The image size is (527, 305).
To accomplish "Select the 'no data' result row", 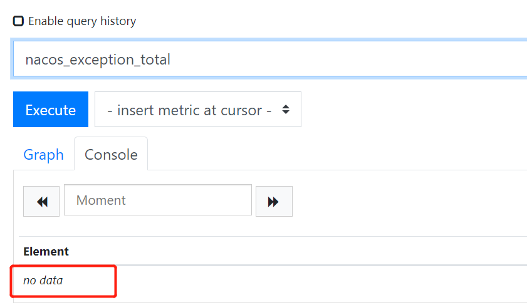I will pyautogui.click(x=269, y=281).
